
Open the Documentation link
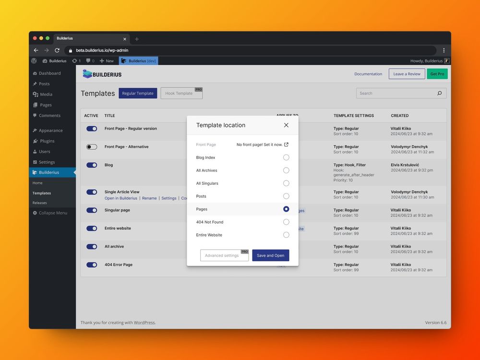368,74
